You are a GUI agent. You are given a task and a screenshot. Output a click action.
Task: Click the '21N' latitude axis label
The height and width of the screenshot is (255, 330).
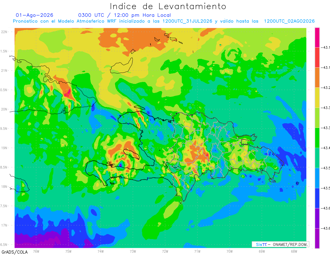tap(4, 70)
